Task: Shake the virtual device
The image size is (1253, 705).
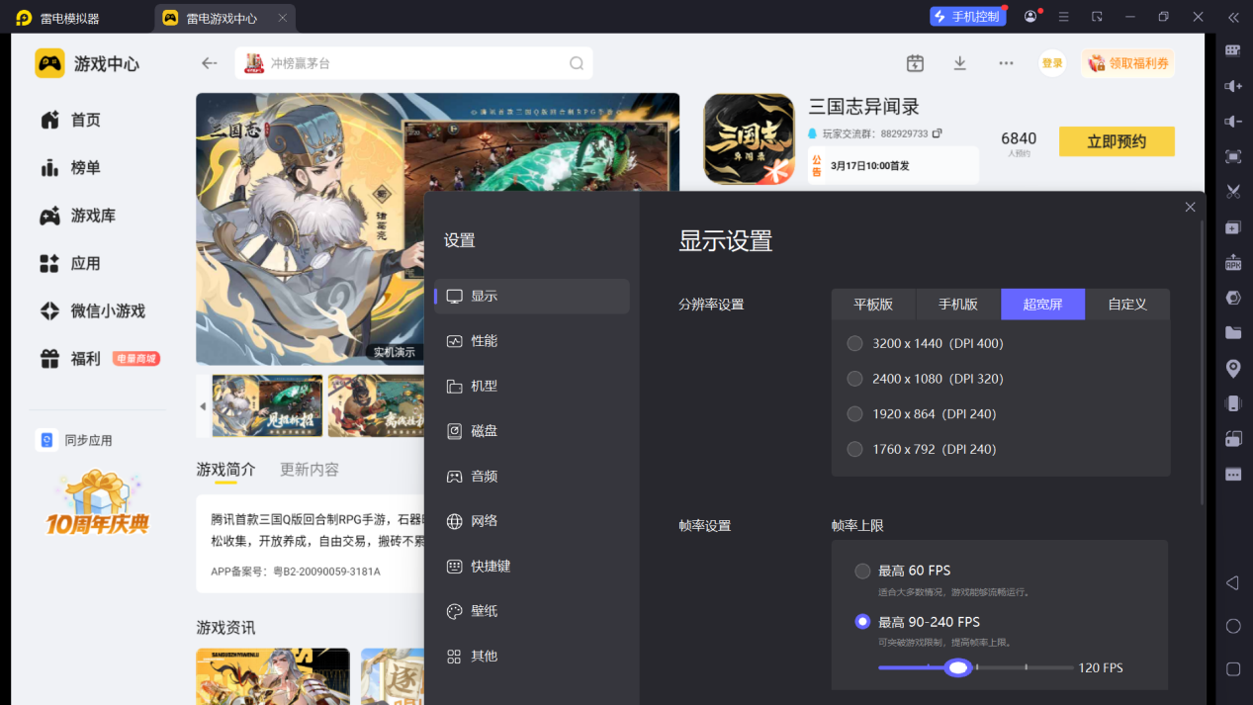Action: [1231, 401]
